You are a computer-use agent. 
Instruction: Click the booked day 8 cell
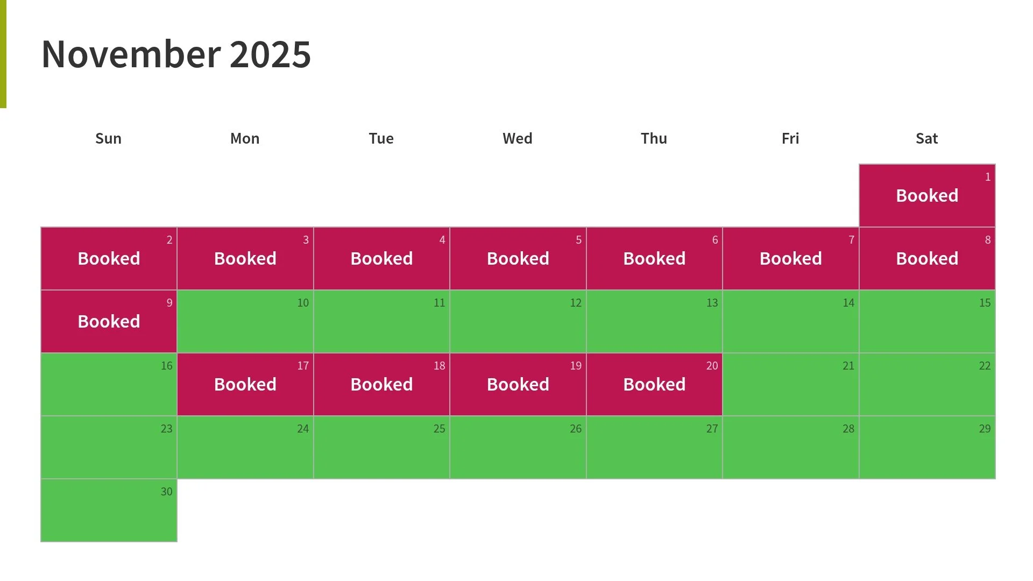(927, 258)
